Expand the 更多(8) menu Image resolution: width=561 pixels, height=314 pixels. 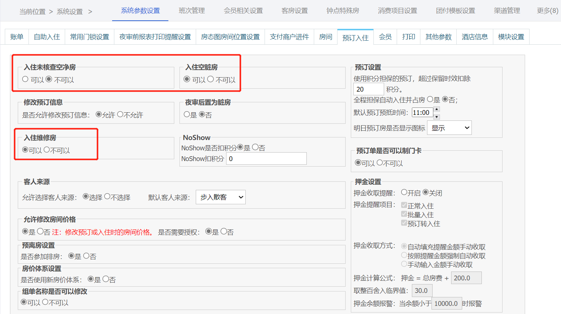pos(548,11)
